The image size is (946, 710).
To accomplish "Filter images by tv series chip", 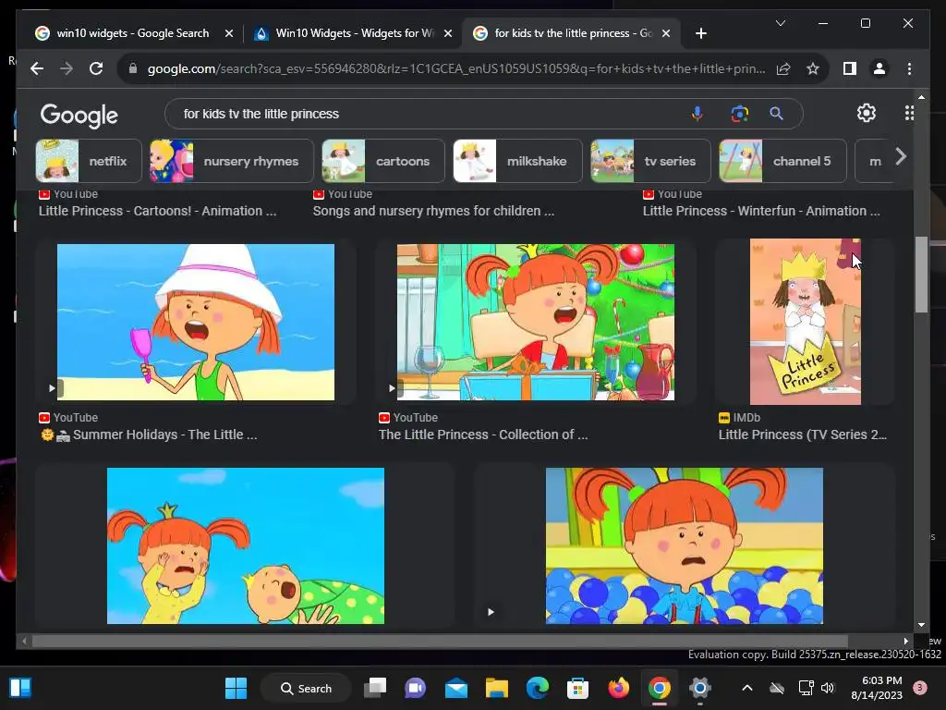I will pos(651,161).
